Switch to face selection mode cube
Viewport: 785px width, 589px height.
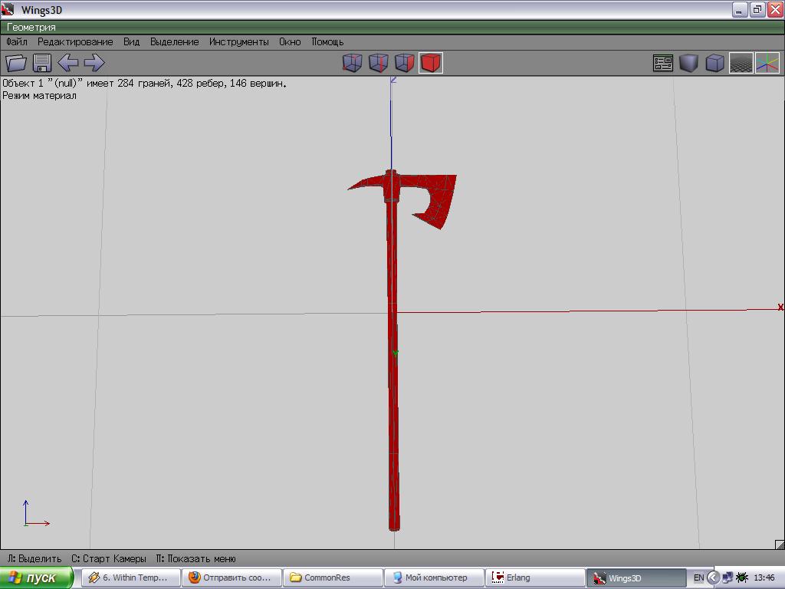[404, 63]
